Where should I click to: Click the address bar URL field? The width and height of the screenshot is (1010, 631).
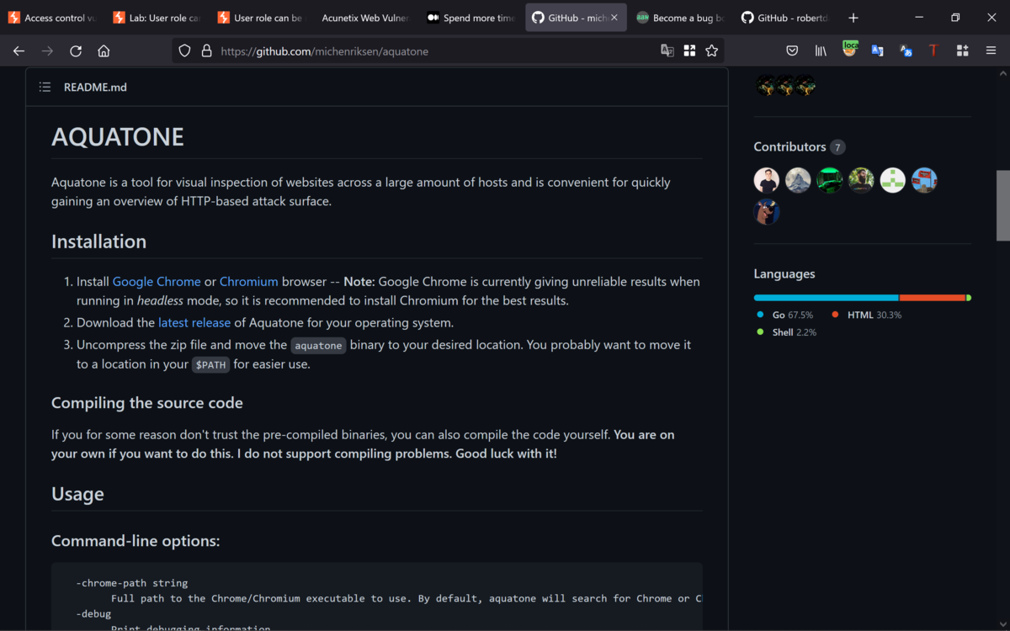(x=438, y=51)
